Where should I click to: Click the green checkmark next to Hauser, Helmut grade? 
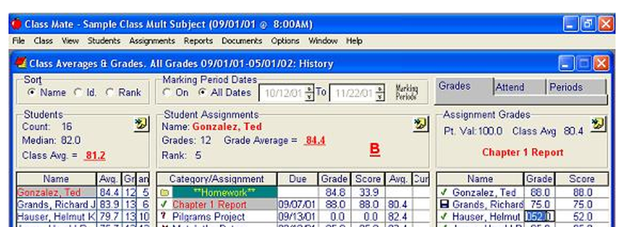[444, 216]
